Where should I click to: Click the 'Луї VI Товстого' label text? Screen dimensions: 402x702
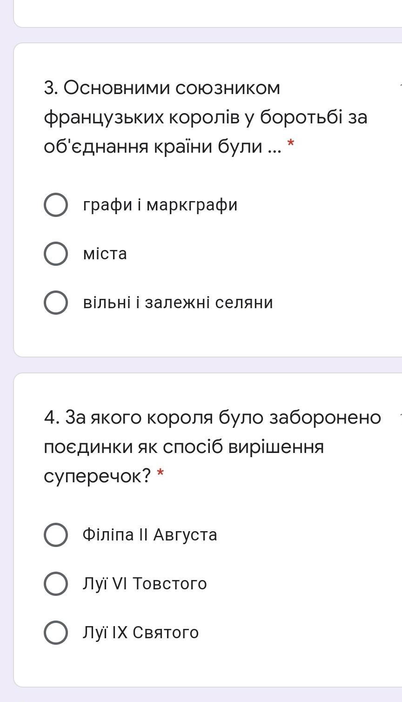pos(145,584)
